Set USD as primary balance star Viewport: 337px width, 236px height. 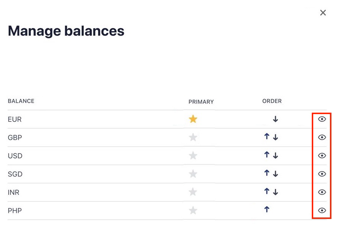(193, 156)
